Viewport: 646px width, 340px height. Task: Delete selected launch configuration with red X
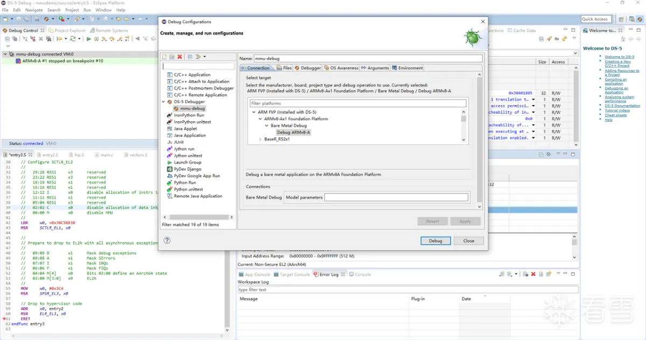[180, 57]
